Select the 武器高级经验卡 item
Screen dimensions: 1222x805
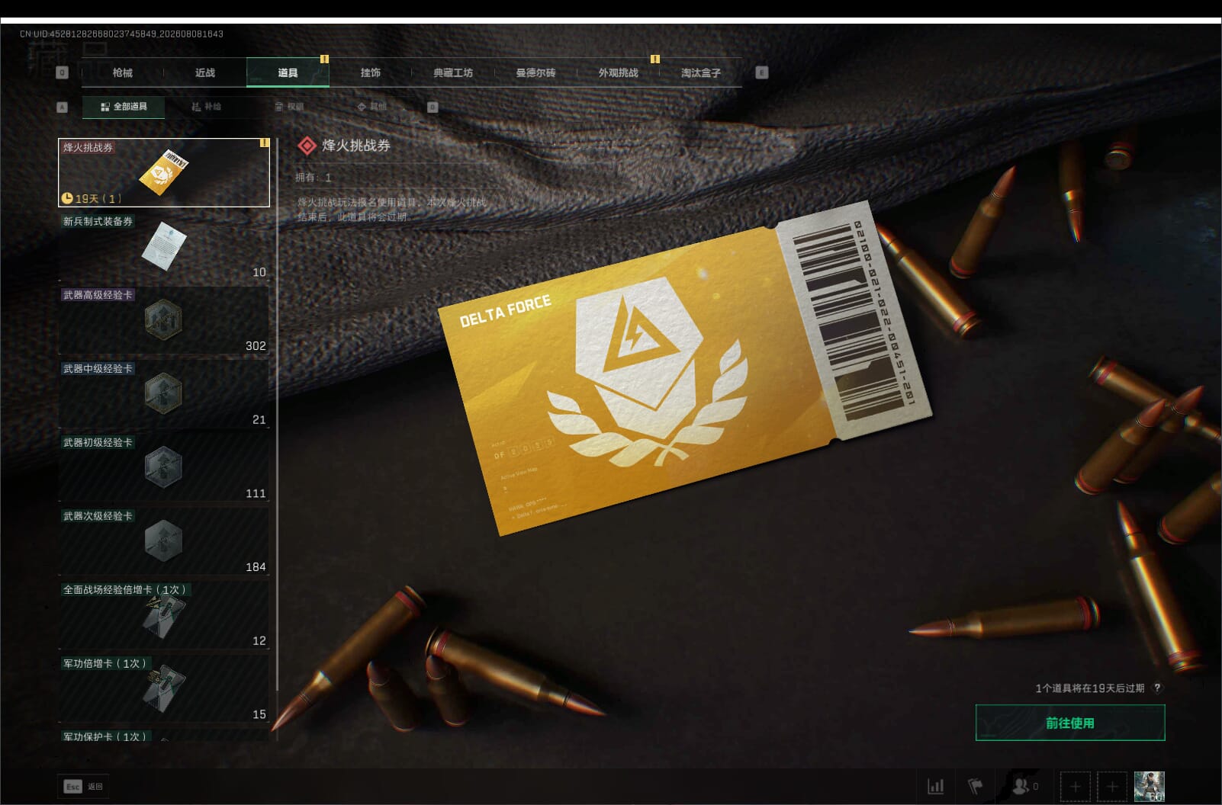click(164, 320)
